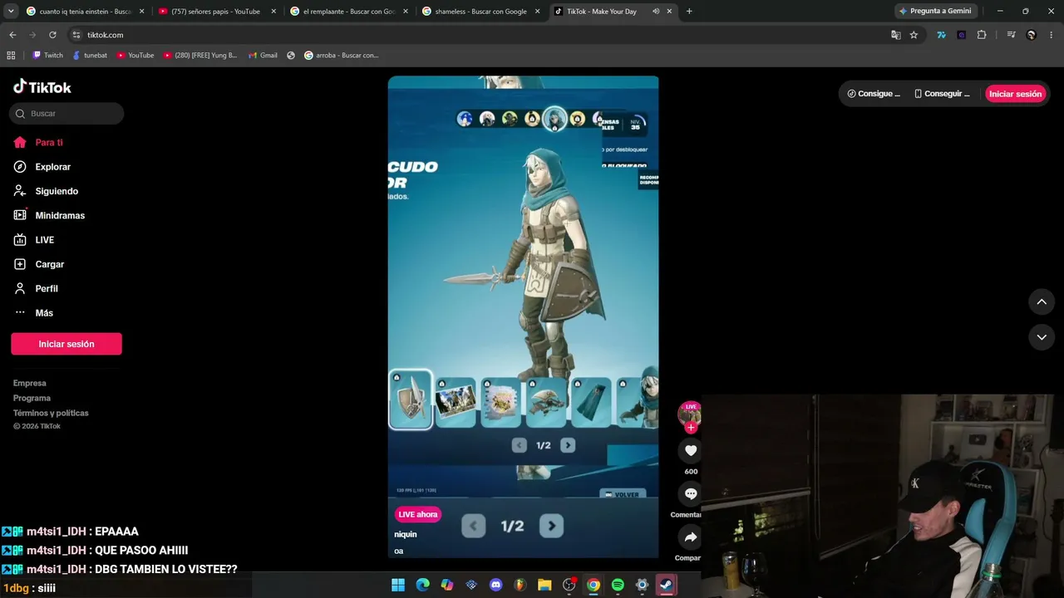Open the 7TV extension icon
The width and height of the screenshot is (1064, 598).
click(941, 35)
